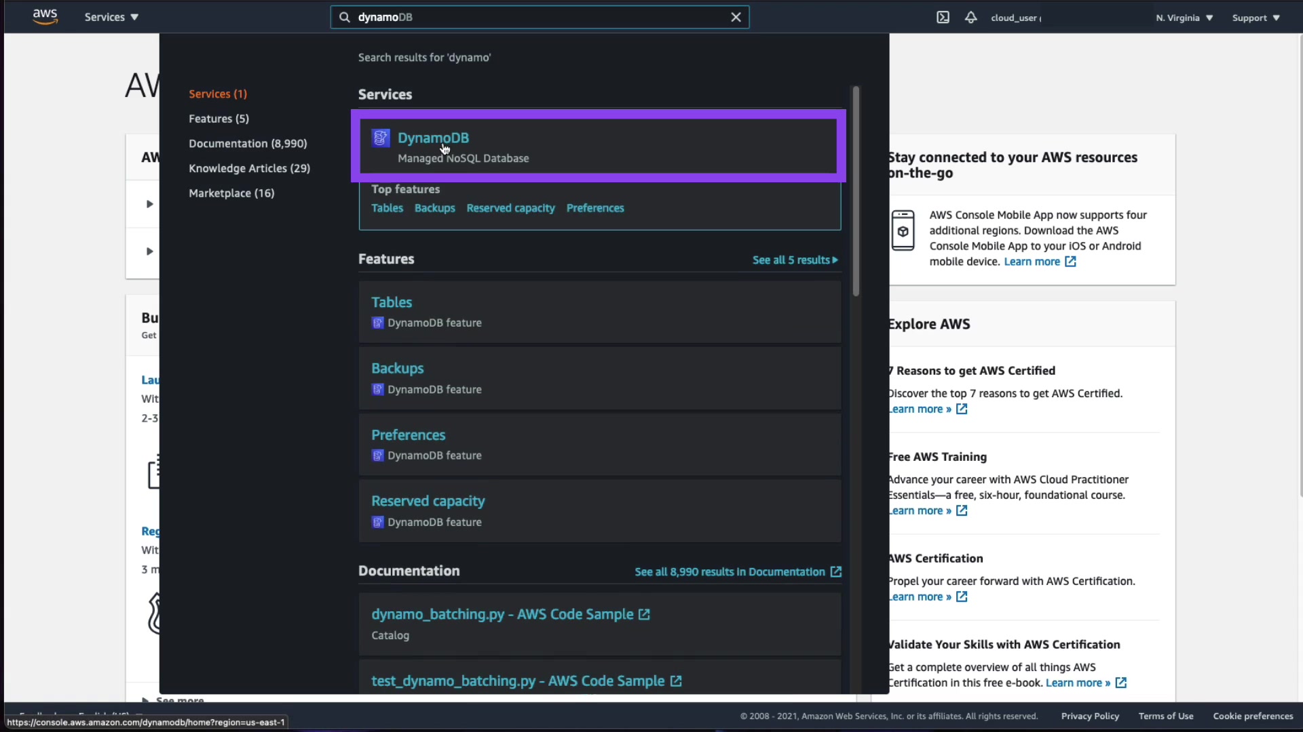Open the N. Virginia region dropdown
This screenshot has width=1303, height=732.
pos(1184,18)
